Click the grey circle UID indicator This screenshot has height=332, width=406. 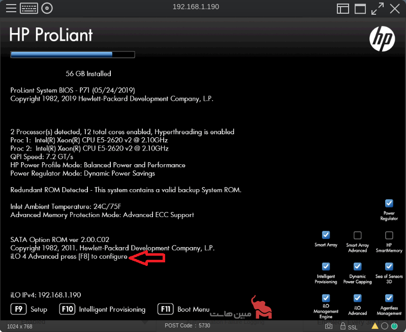click(385, 326)
